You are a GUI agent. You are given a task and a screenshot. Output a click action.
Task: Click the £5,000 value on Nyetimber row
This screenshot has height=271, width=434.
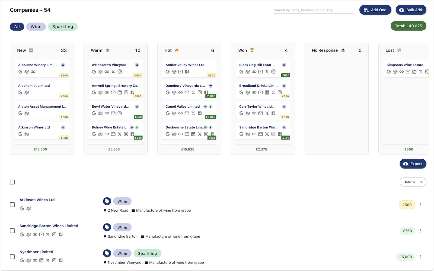pos(406,257)
